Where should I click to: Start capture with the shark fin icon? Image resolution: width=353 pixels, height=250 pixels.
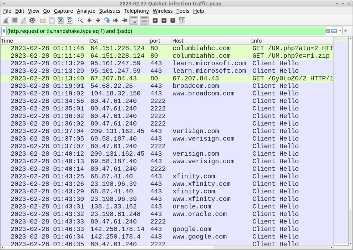point(6,20)
